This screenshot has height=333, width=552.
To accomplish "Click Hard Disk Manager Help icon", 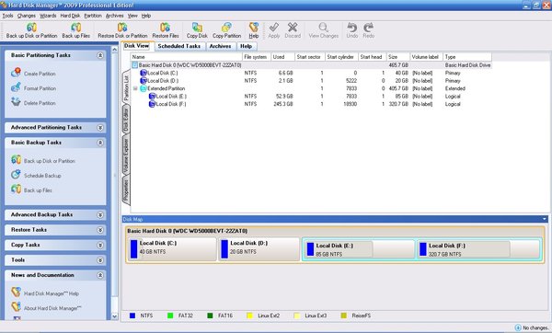I will tap(16, 293).
